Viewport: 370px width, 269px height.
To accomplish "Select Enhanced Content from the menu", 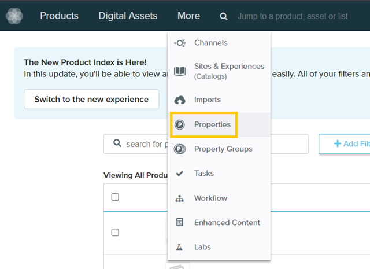I will (x=227, y=223).
